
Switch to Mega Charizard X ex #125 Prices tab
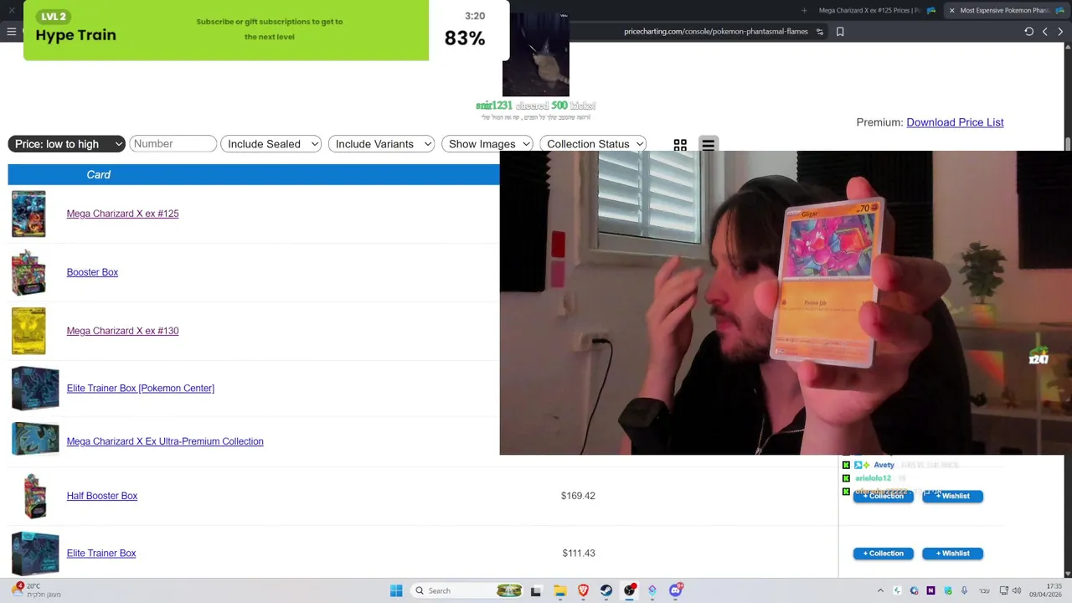tap(876, 10)
